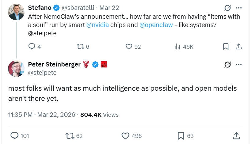Share Peter Steinberger's tweet
Image resolution: width=252 pixels, height=144 pixels.
pyautogui.click(x=236, y=135)
